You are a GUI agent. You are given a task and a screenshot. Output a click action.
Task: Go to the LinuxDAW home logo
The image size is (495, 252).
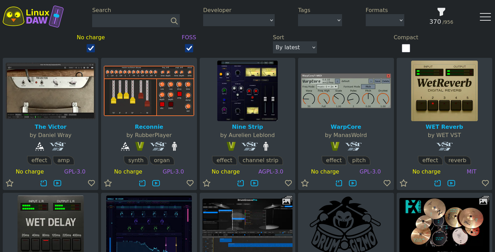point(33,17)
